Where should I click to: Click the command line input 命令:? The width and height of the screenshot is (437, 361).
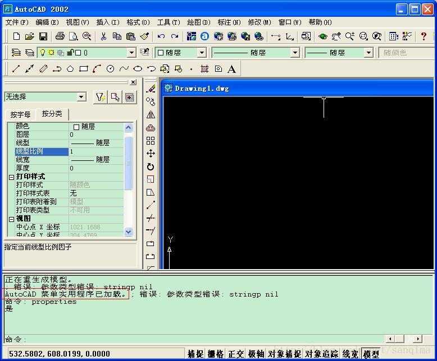(195, 339)
